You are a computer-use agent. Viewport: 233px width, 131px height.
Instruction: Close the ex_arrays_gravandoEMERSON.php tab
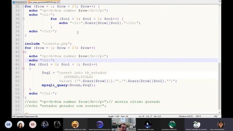coord(58,2)
